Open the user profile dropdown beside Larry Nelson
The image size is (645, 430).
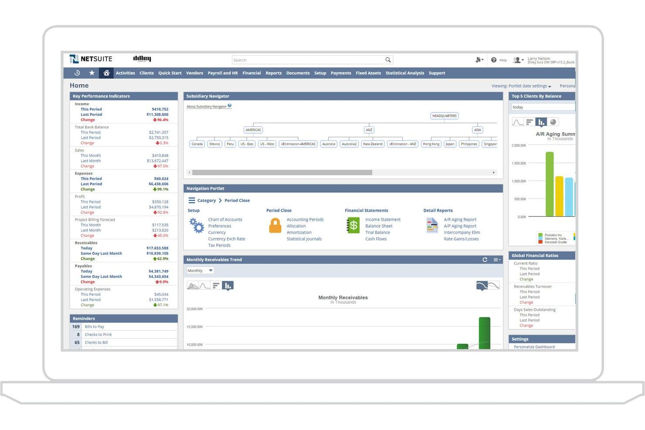[x=521, y=60]
